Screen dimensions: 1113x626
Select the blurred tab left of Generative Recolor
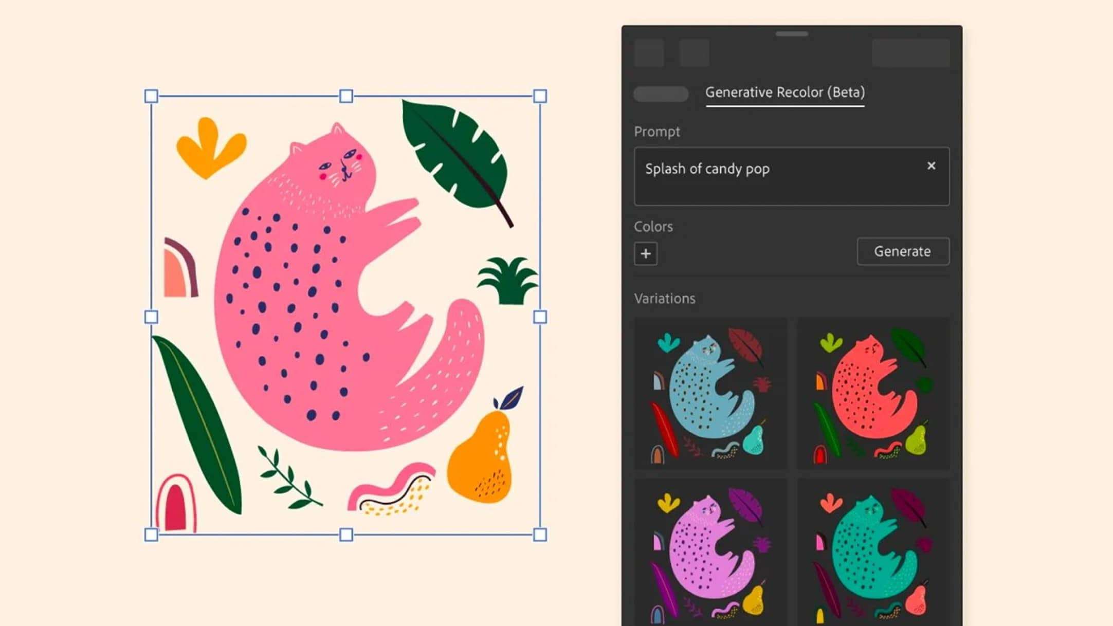(x=661, y=94)
